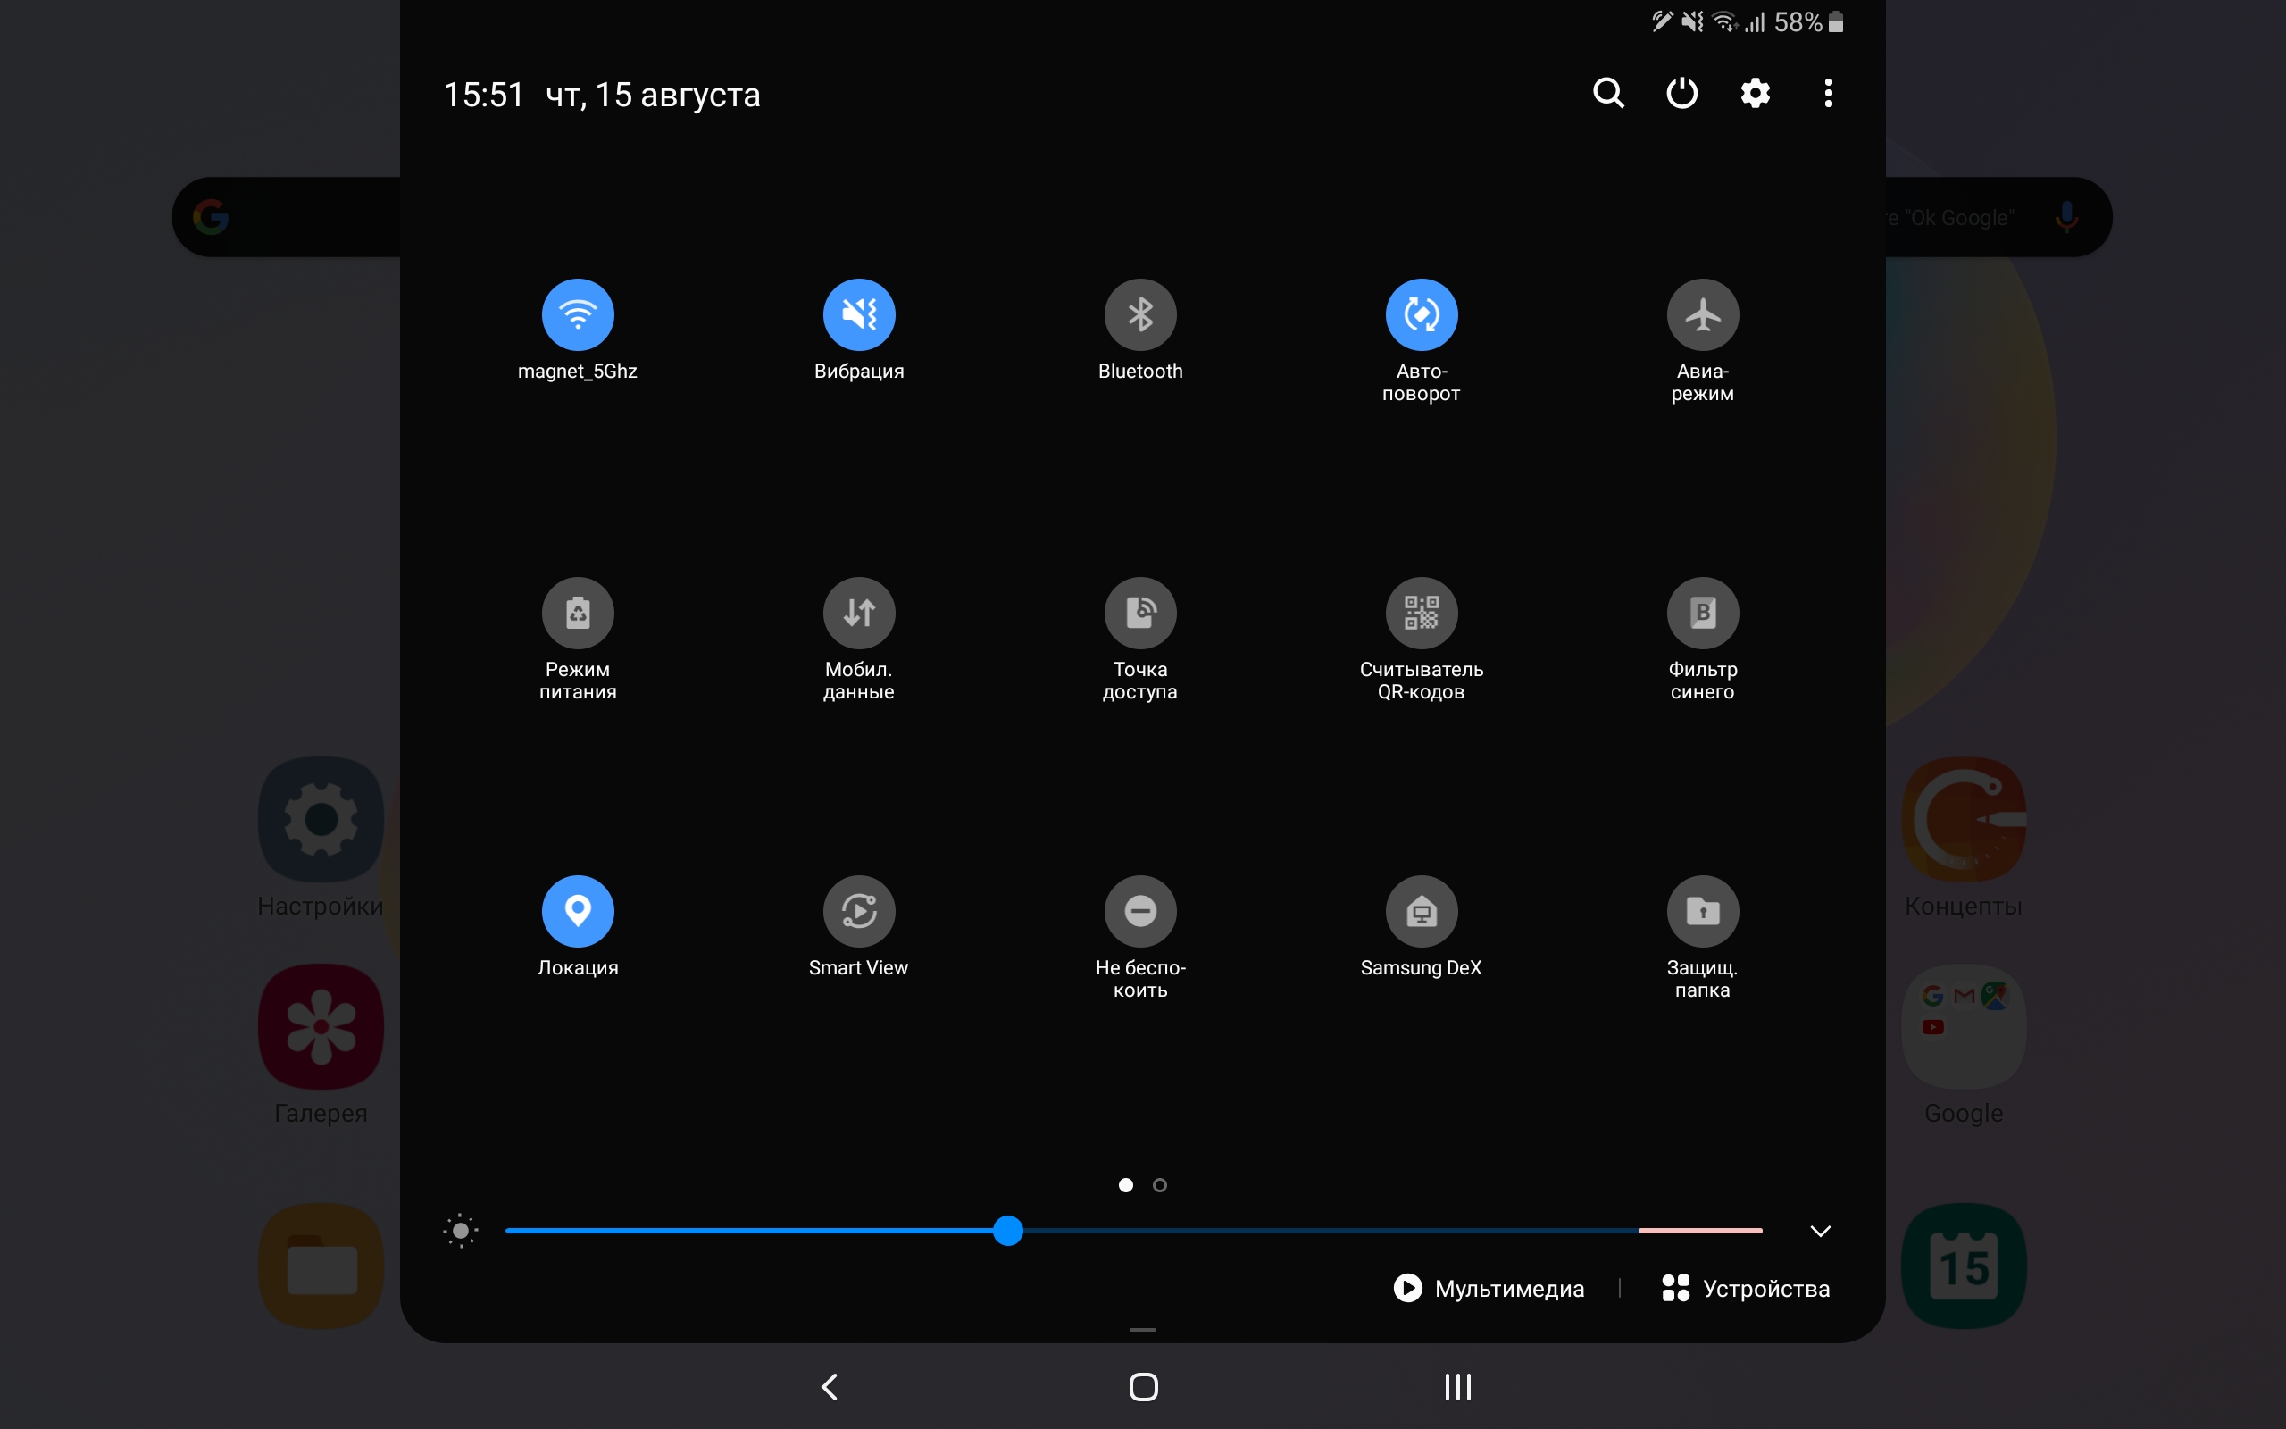The image size is (2286, 1429).
Task: Click the brightness slider track
Action: click(x=1322, y=1231)
